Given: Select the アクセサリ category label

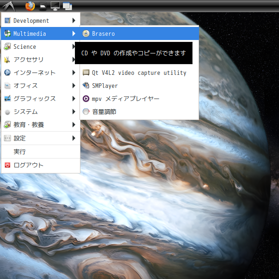Looking at the screenshot, I should [29, 60].
